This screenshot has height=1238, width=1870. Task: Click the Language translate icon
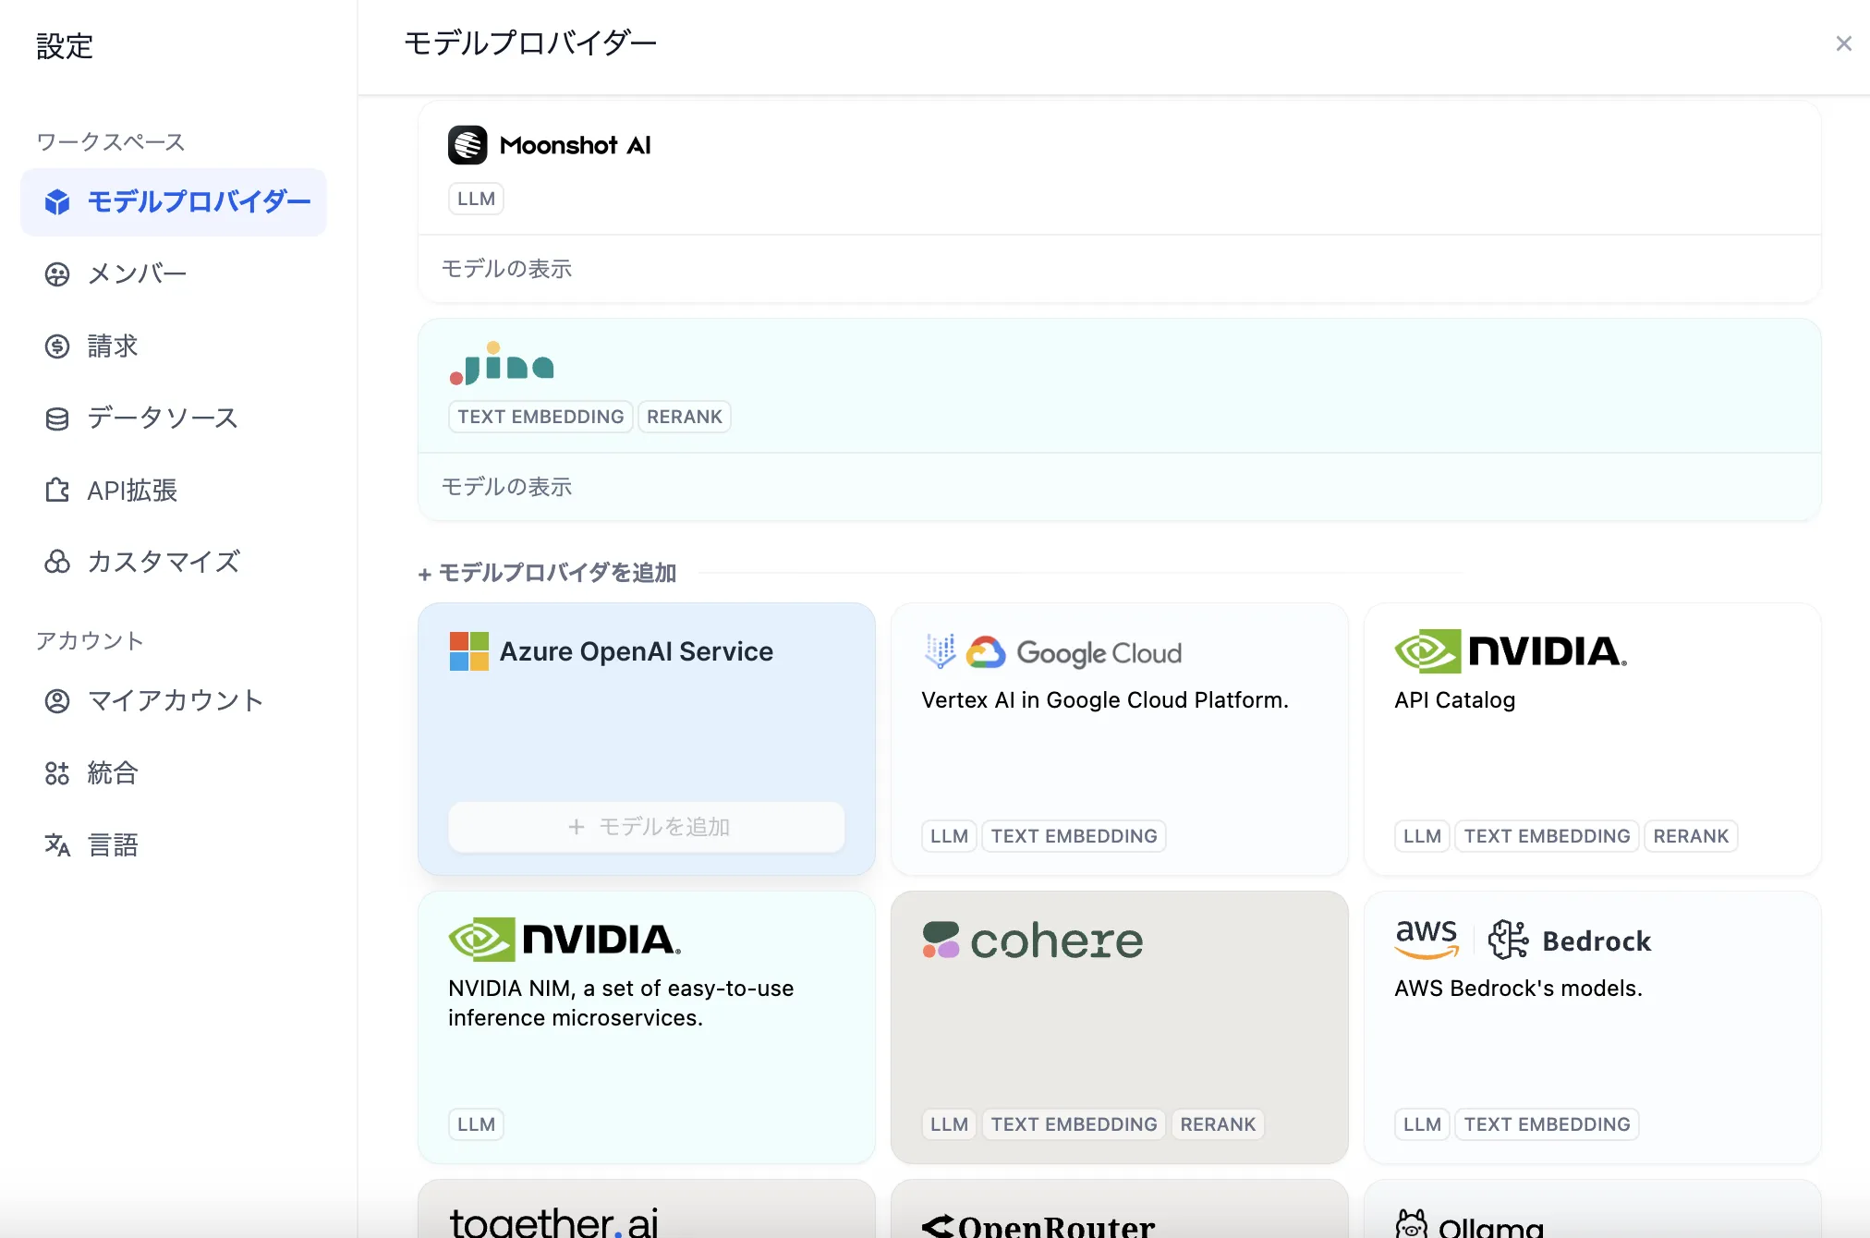coord(57,845)
